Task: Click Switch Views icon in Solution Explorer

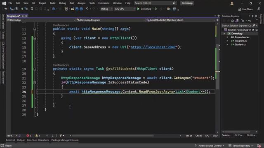Action: pyautogui.click(x=237, y=21)
